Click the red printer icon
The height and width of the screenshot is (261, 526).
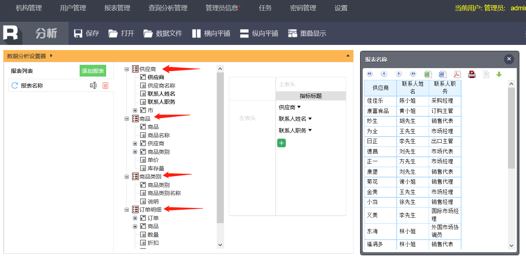pos(472,74)
